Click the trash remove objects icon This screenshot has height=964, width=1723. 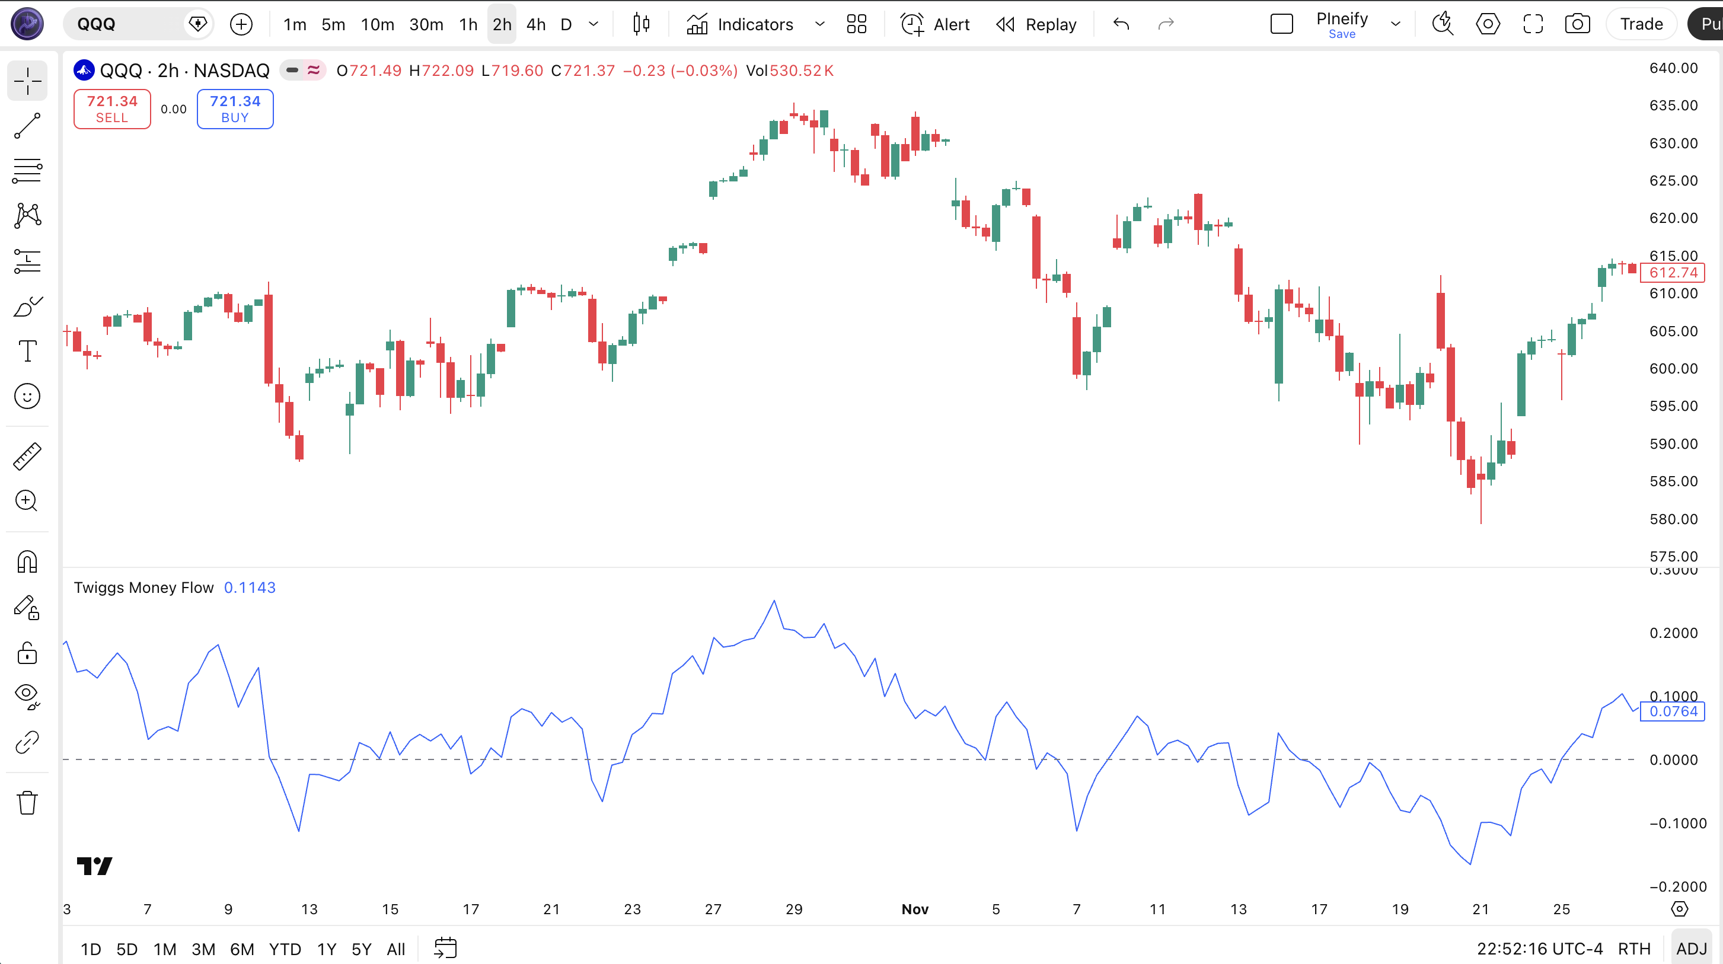coord(27,802)
